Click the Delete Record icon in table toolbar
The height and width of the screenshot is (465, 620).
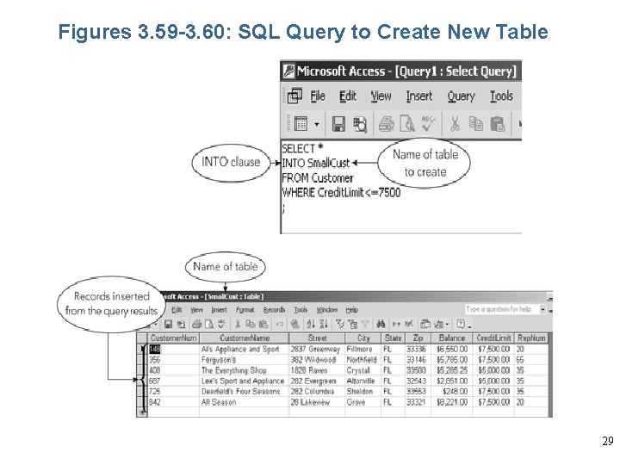pos(409,325)
